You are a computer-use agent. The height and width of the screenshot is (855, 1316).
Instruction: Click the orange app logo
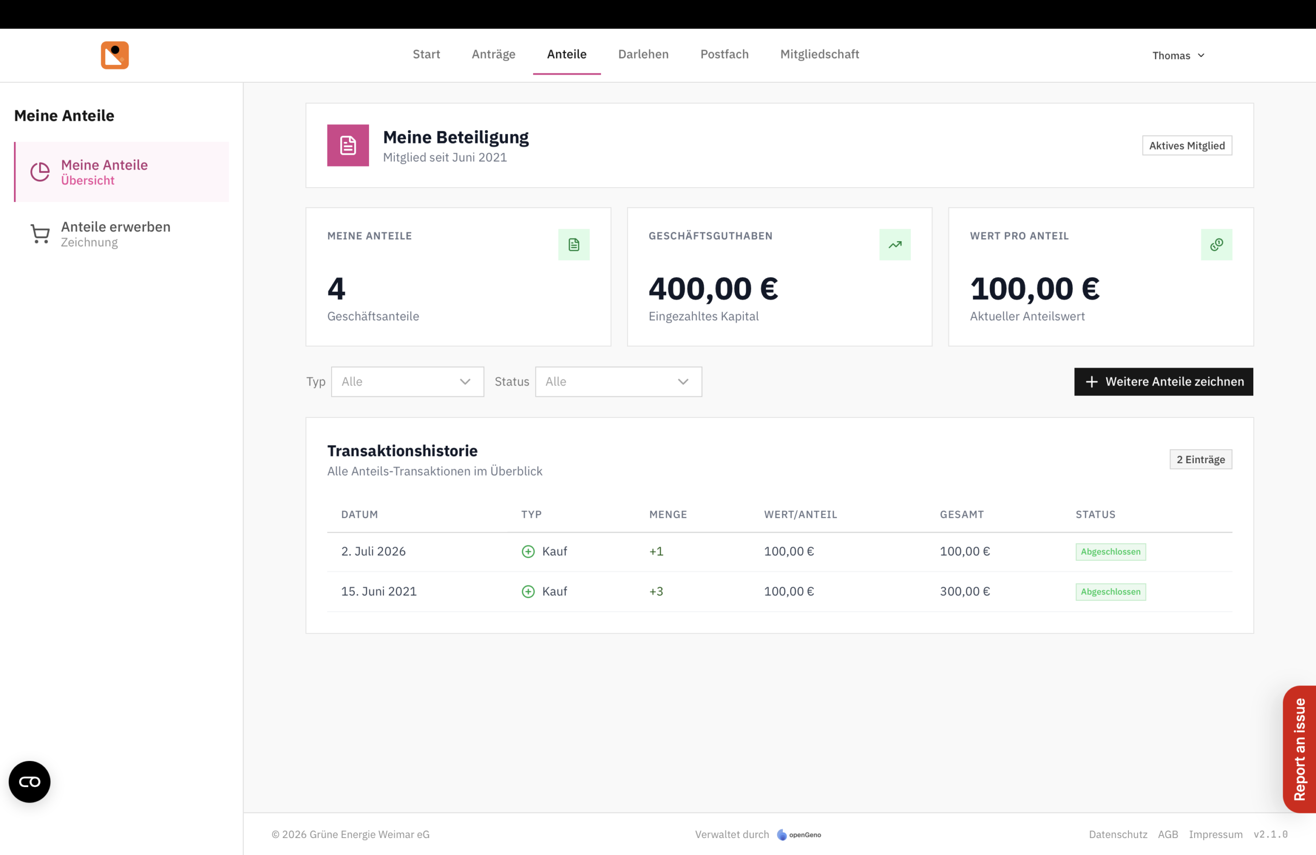[115, 54]
